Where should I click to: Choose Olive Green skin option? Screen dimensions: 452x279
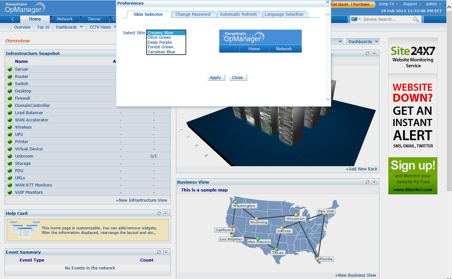pyautogui.click(x=166, y=38)
